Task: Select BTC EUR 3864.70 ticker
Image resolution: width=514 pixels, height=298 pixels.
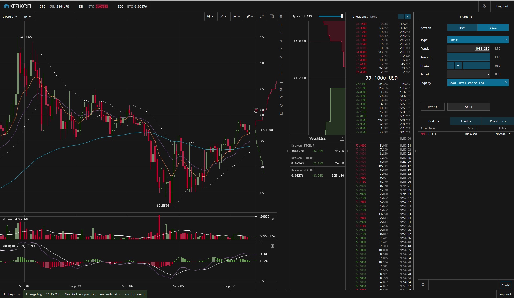Action: [x=54, y=6]
